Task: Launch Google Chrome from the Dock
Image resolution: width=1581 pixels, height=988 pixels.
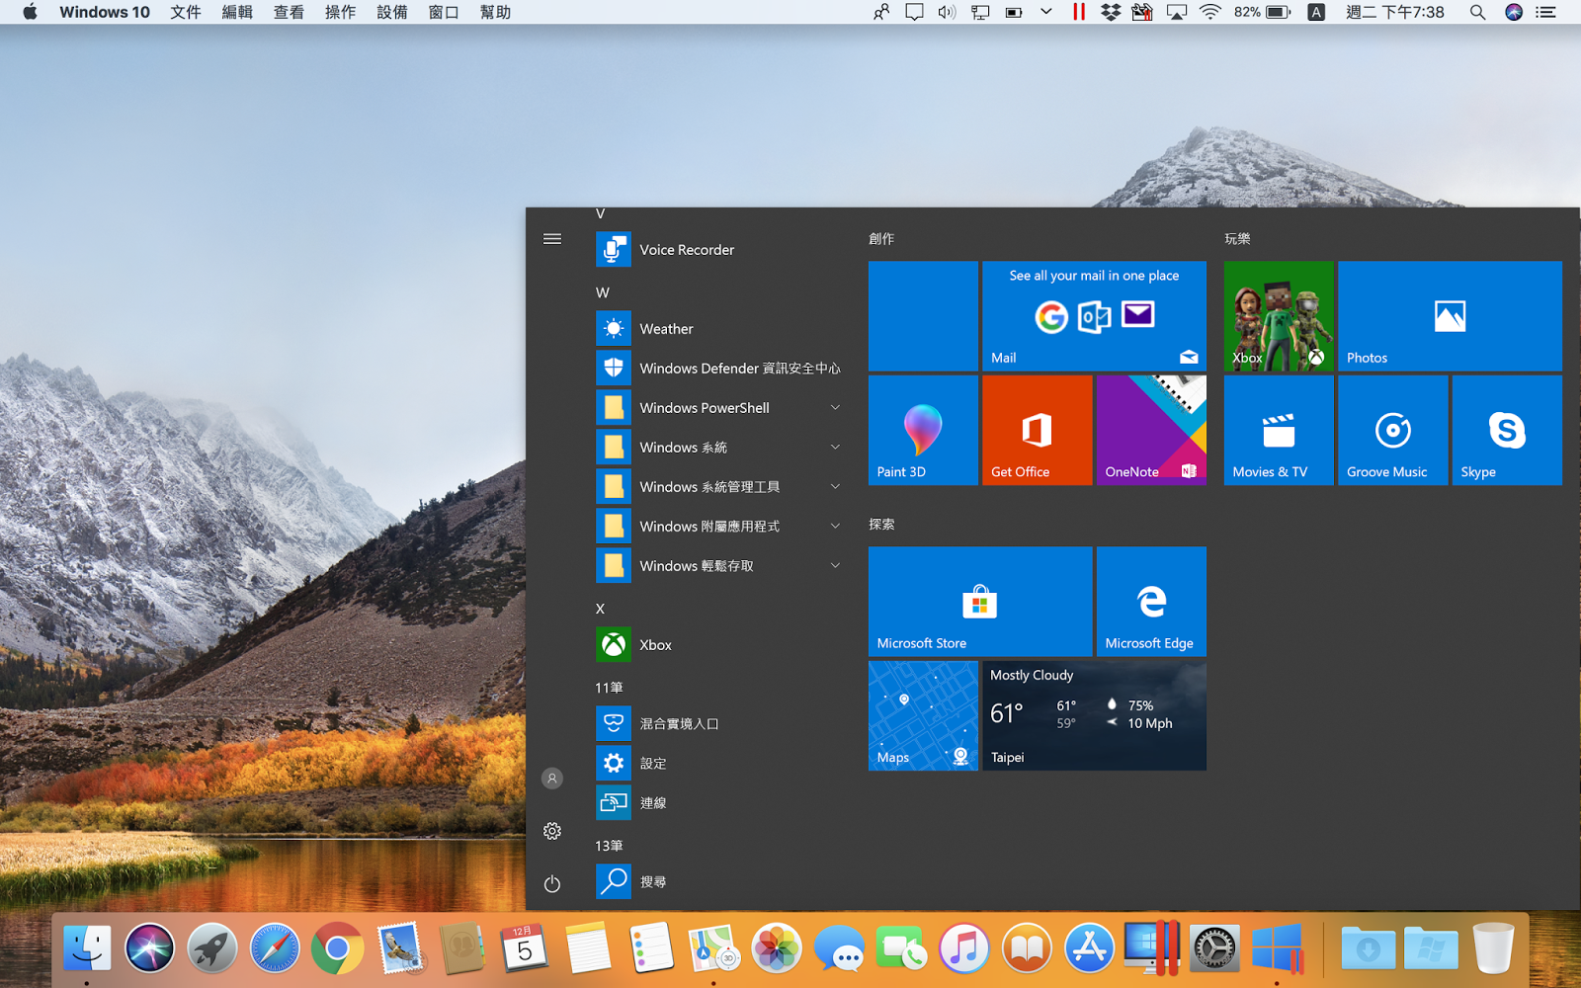Action: point(337,949)
